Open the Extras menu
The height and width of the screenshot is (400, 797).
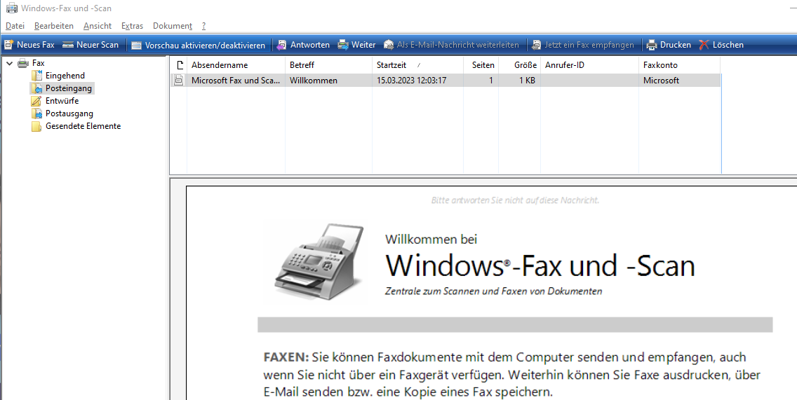point(132,26)
